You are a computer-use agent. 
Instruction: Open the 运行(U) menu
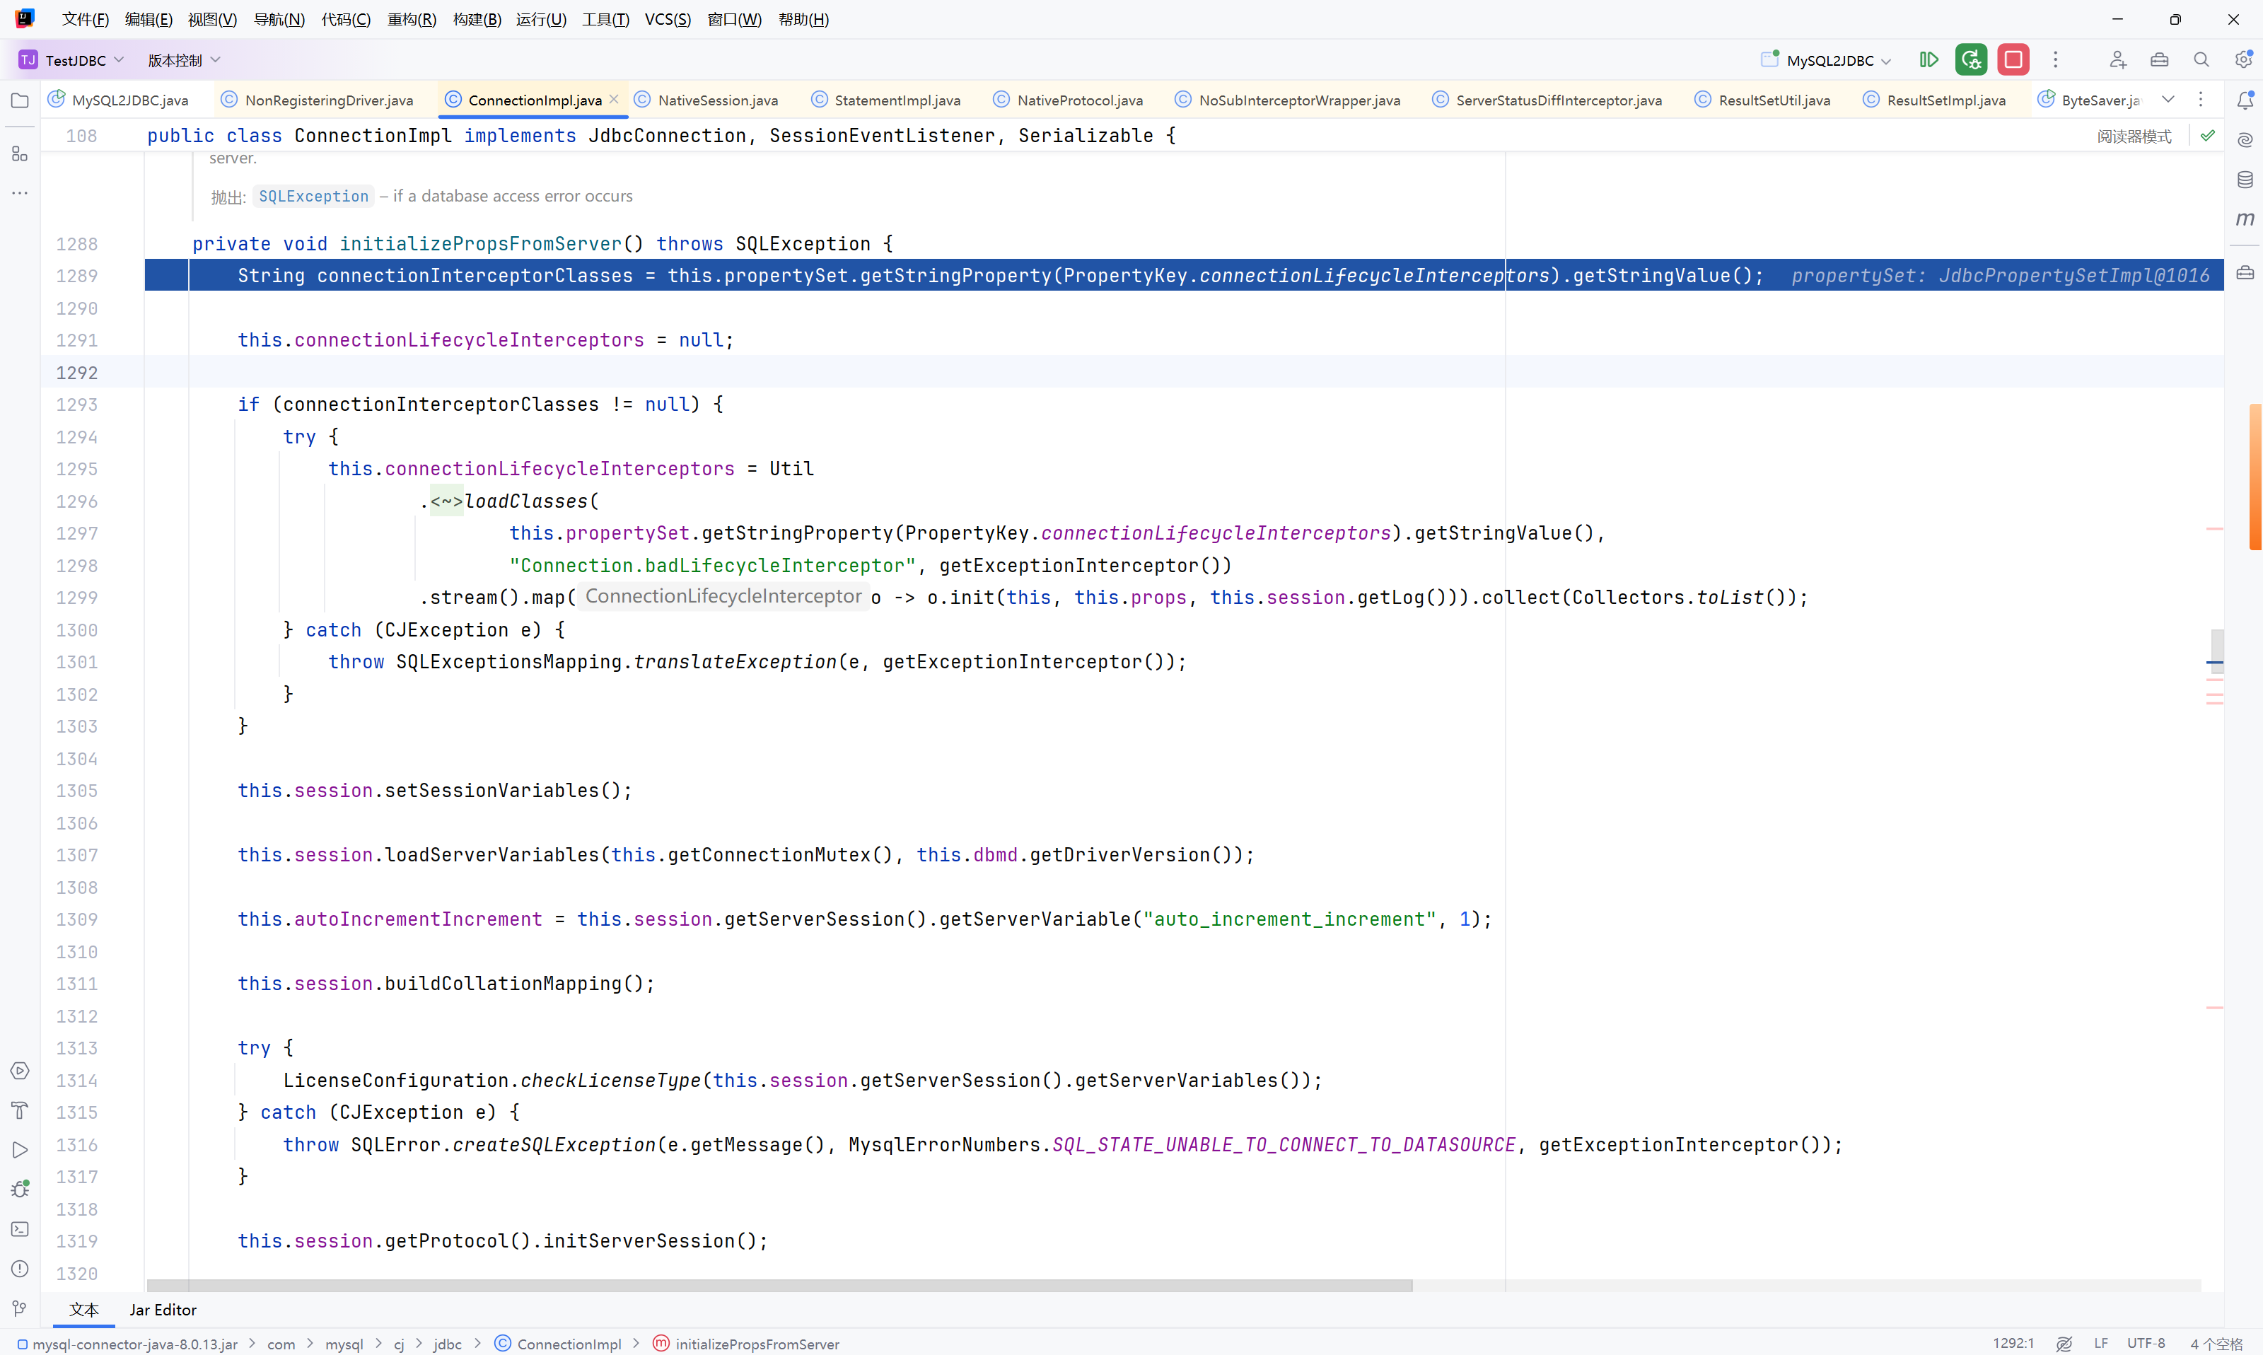coord(540,19)
